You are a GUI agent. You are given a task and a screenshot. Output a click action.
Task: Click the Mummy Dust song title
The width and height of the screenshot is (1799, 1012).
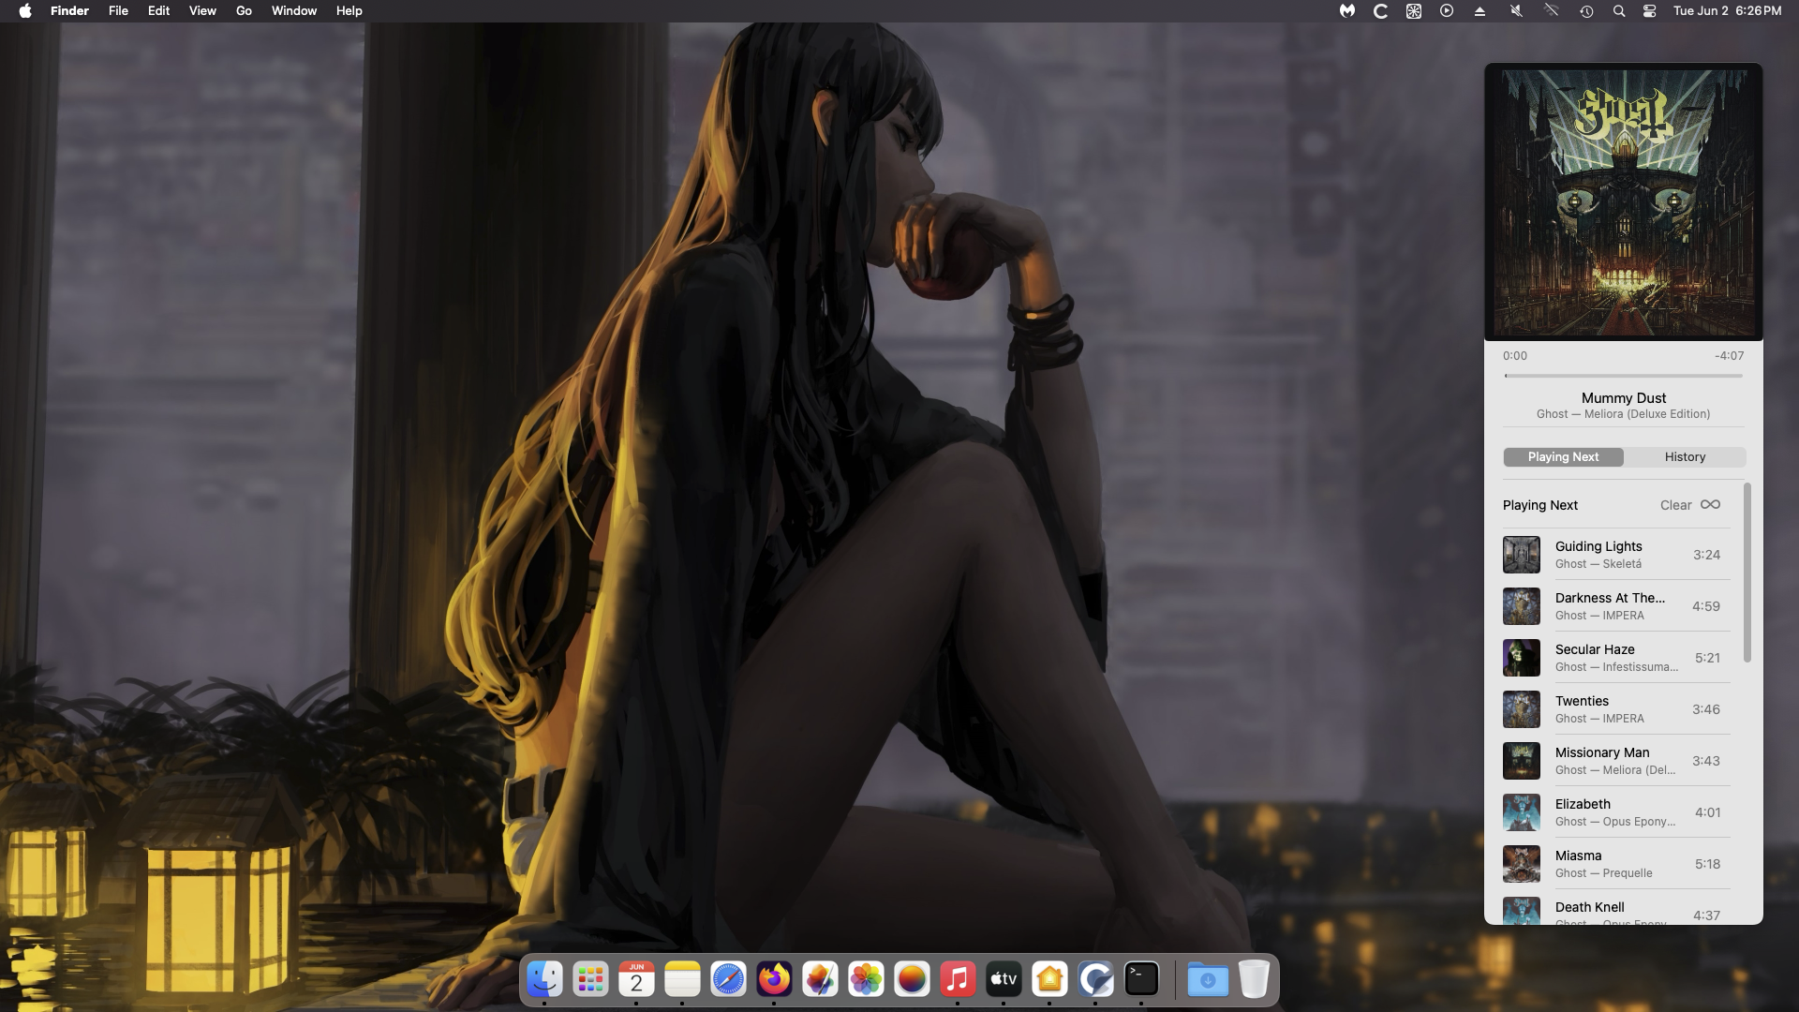pyautogui.click(x=1624, y=398)
